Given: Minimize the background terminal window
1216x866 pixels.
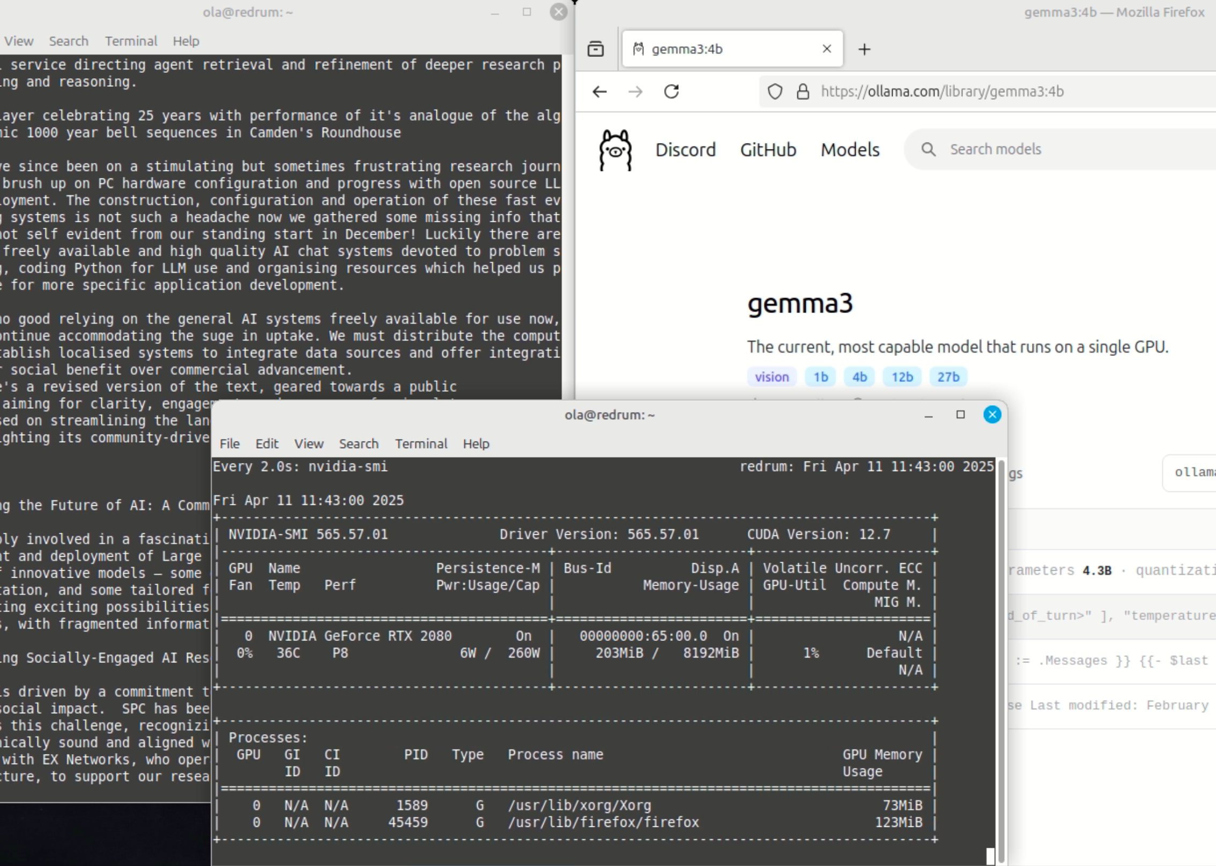Looking at the screenshot, I should tap(495, 12).
